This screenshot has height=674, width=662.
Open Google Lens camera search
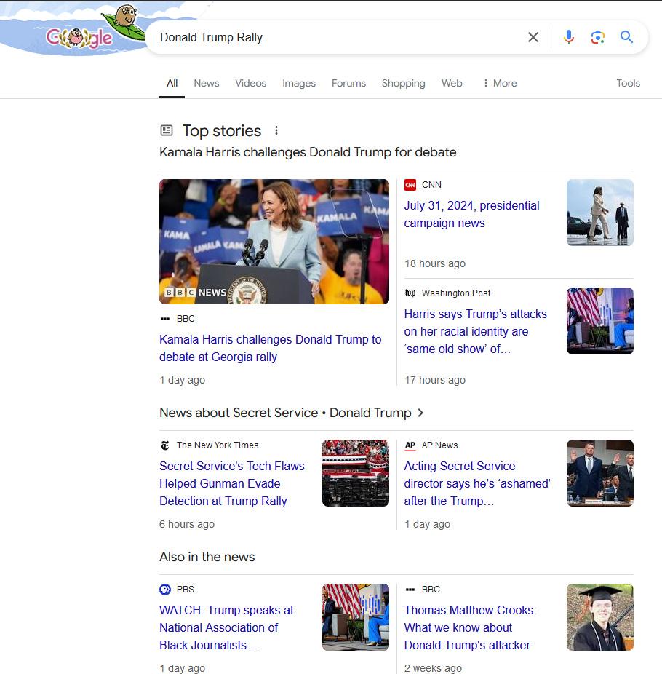pyautogui.click(x=597, y=37)
